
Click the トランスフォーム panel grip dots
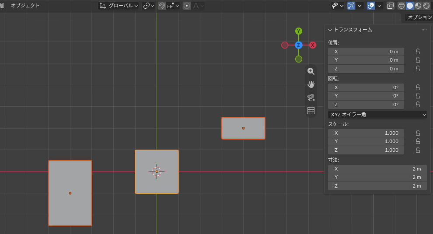coord(424,30)
